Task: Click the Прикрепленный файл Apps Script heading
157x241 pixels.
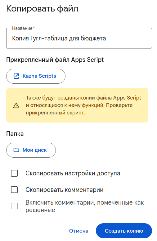Action: (x=55, y=60)
